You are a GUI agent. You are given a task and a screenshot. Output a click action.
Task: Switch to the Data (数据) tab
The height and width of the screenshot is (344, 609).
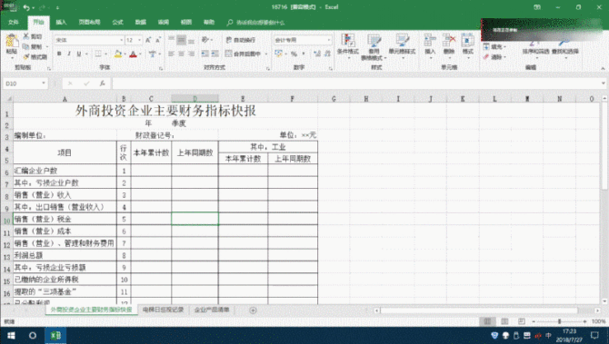click(141, 23)
